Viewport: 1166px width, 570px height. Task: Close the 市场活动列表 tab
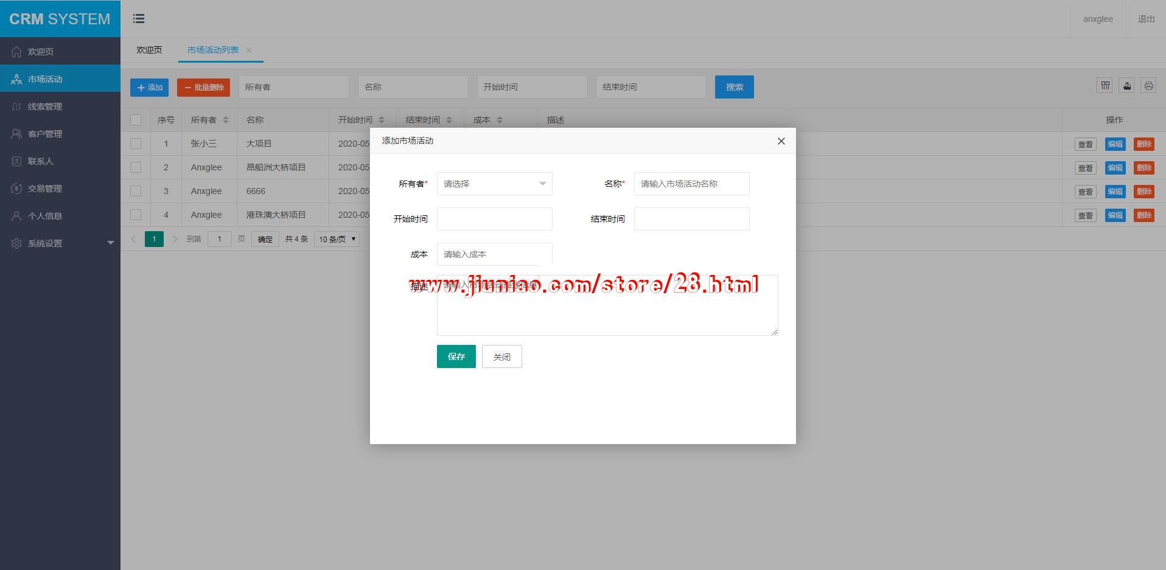pos(249,50)
